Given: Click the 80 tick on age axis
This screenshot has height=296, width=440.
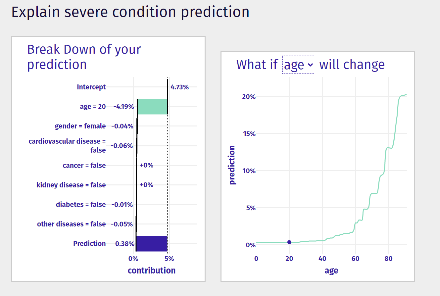Looking at the screenshot, I should (389, 258).
